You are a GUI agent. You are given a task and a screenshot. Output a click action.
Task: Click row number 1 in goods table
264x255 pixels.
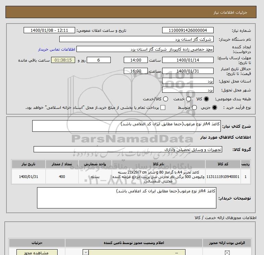pyautogui.click(x=245, y=177)
